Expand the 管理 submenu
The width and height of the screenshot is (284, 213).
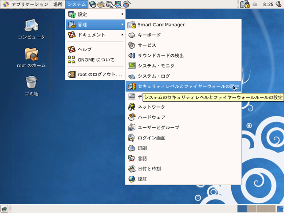click(x=95, y=24)
